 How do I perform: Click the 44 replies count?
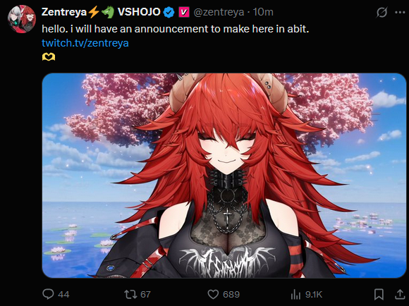click(x=63, y=295)
